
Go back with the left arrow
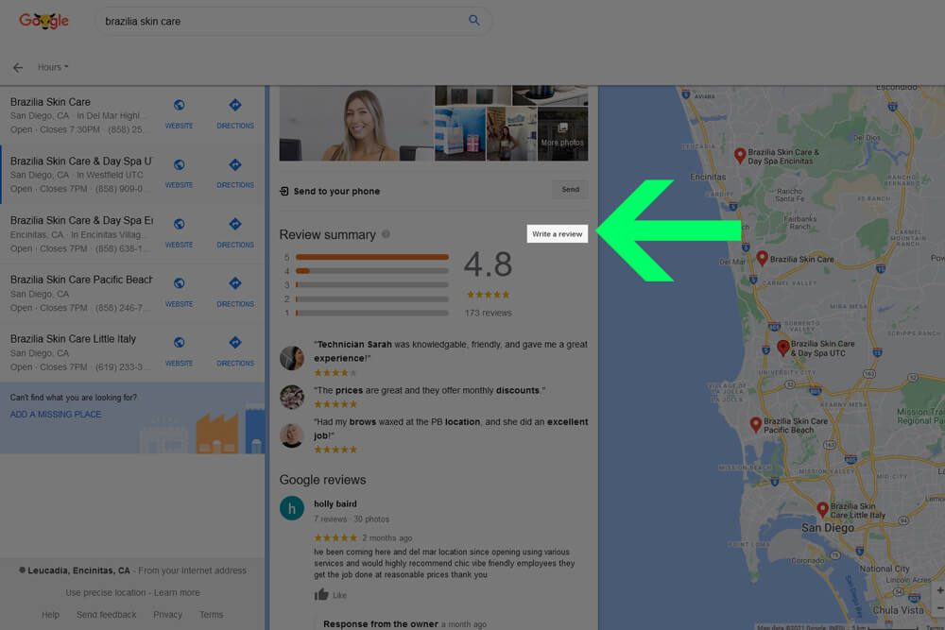coord(18,67)
